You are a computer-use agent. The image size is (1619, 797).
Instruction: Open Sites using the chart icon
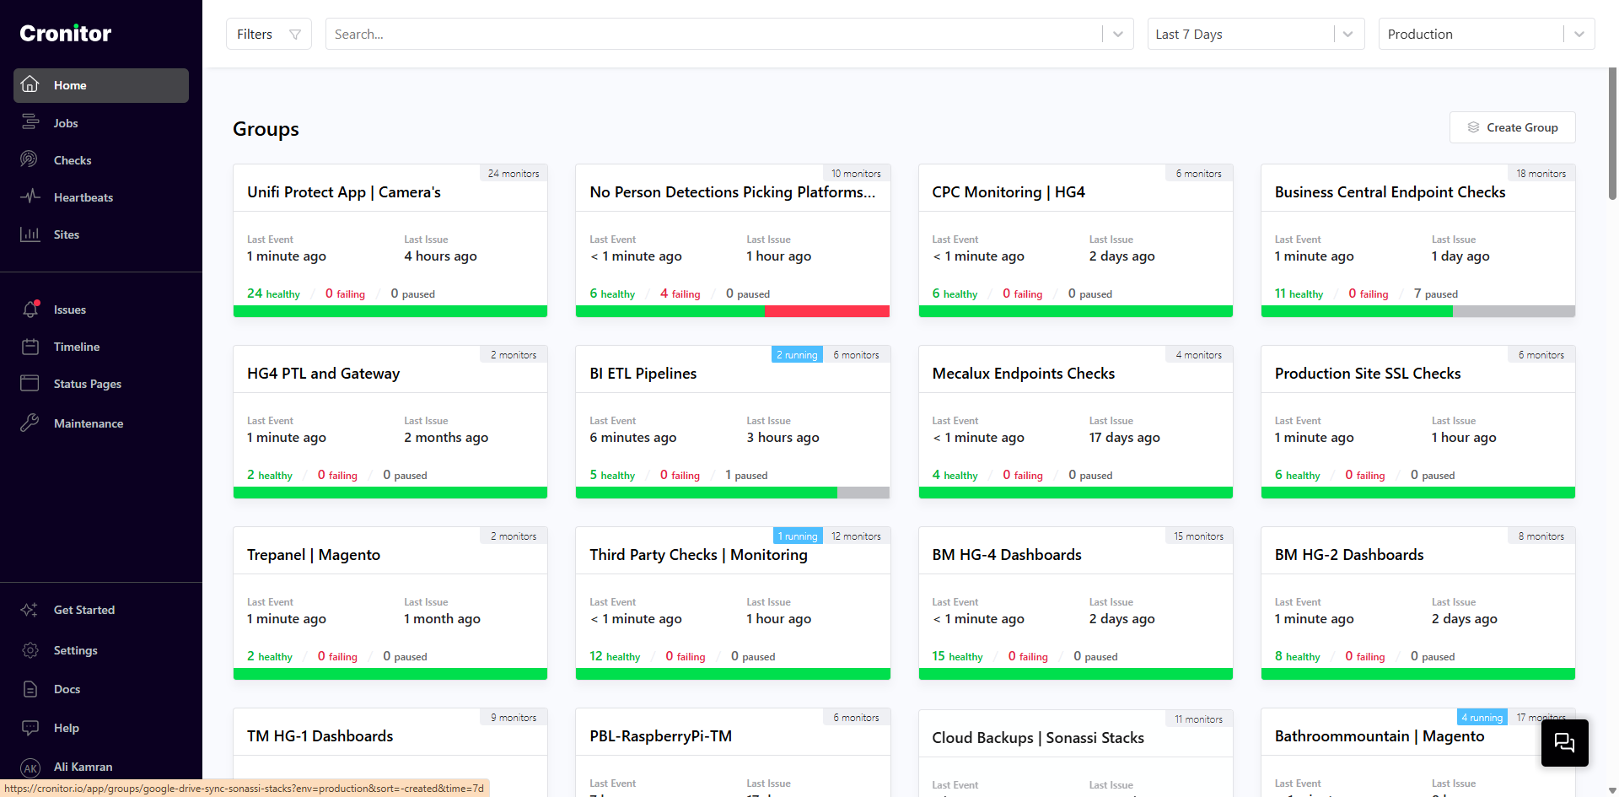(x=30, y=234)
